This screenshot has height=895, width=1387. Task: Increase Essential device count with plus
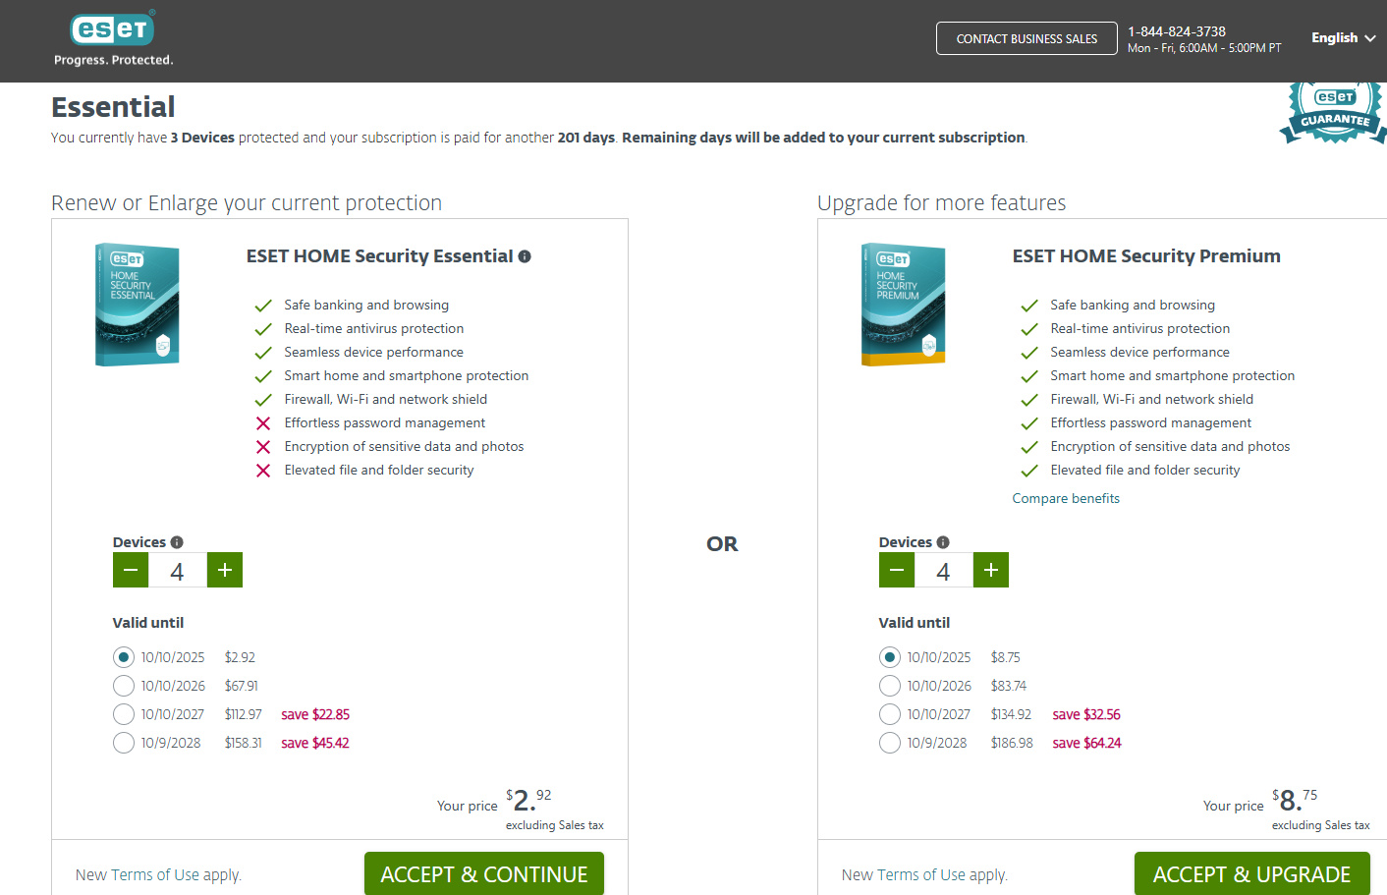pos(225,570)
